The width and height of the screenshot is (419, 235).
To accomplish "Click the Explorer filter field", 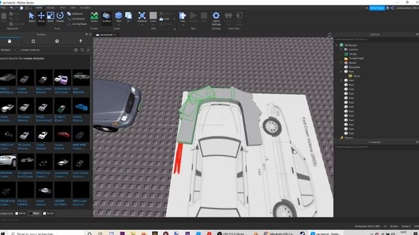I will click(x=376, y=39).
